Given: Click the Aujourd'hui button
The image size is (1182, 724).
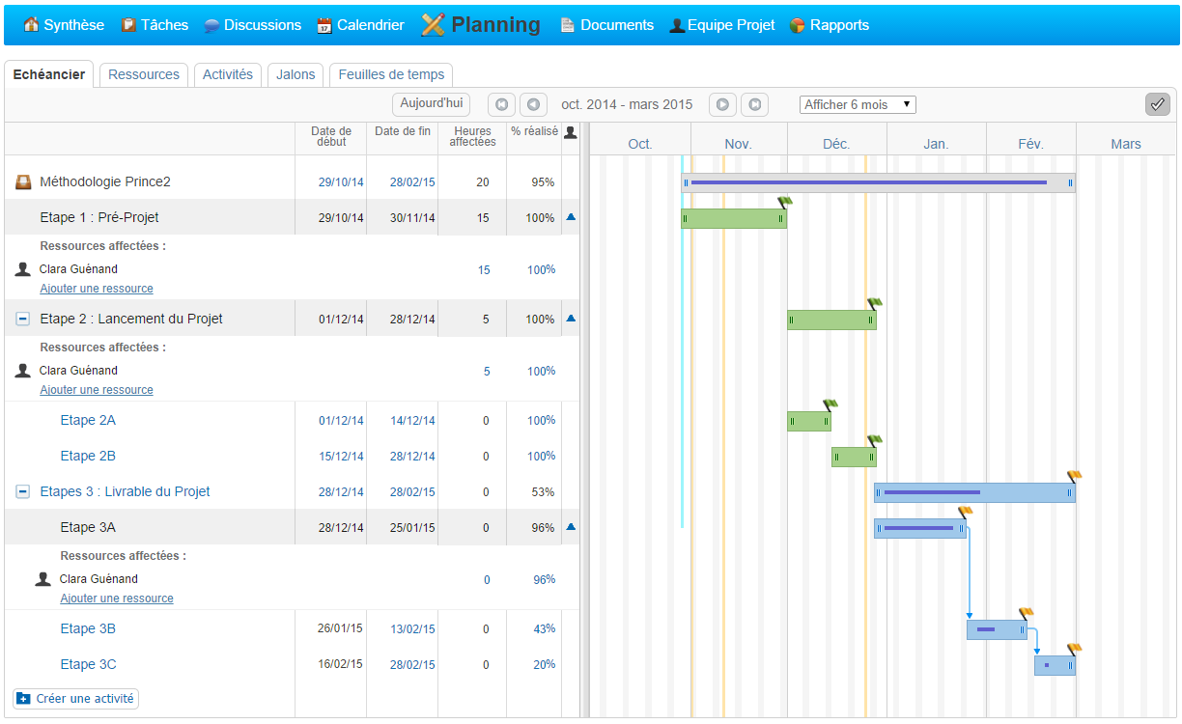Looking at the screenshot, I should (431, 103).
